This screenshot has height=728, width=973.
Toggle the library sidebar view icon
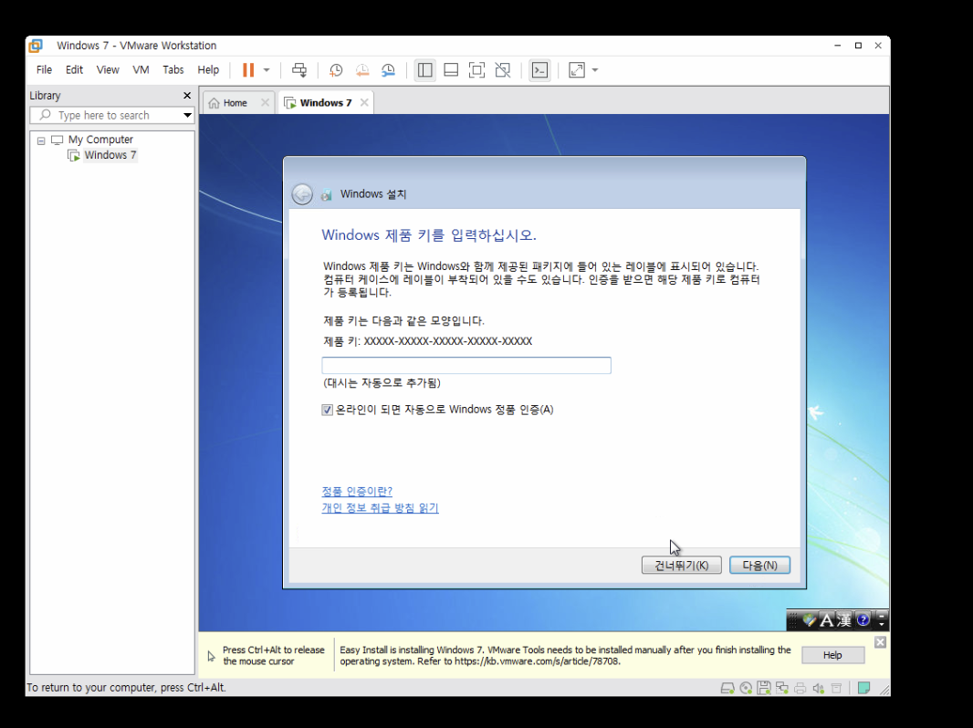coord(425,70)
